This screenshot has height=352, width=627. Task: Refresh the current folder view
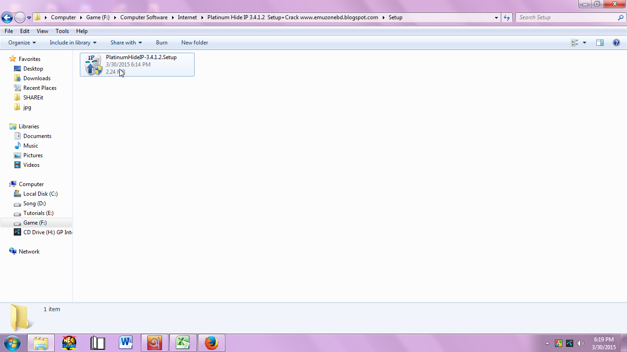point(507,17)
